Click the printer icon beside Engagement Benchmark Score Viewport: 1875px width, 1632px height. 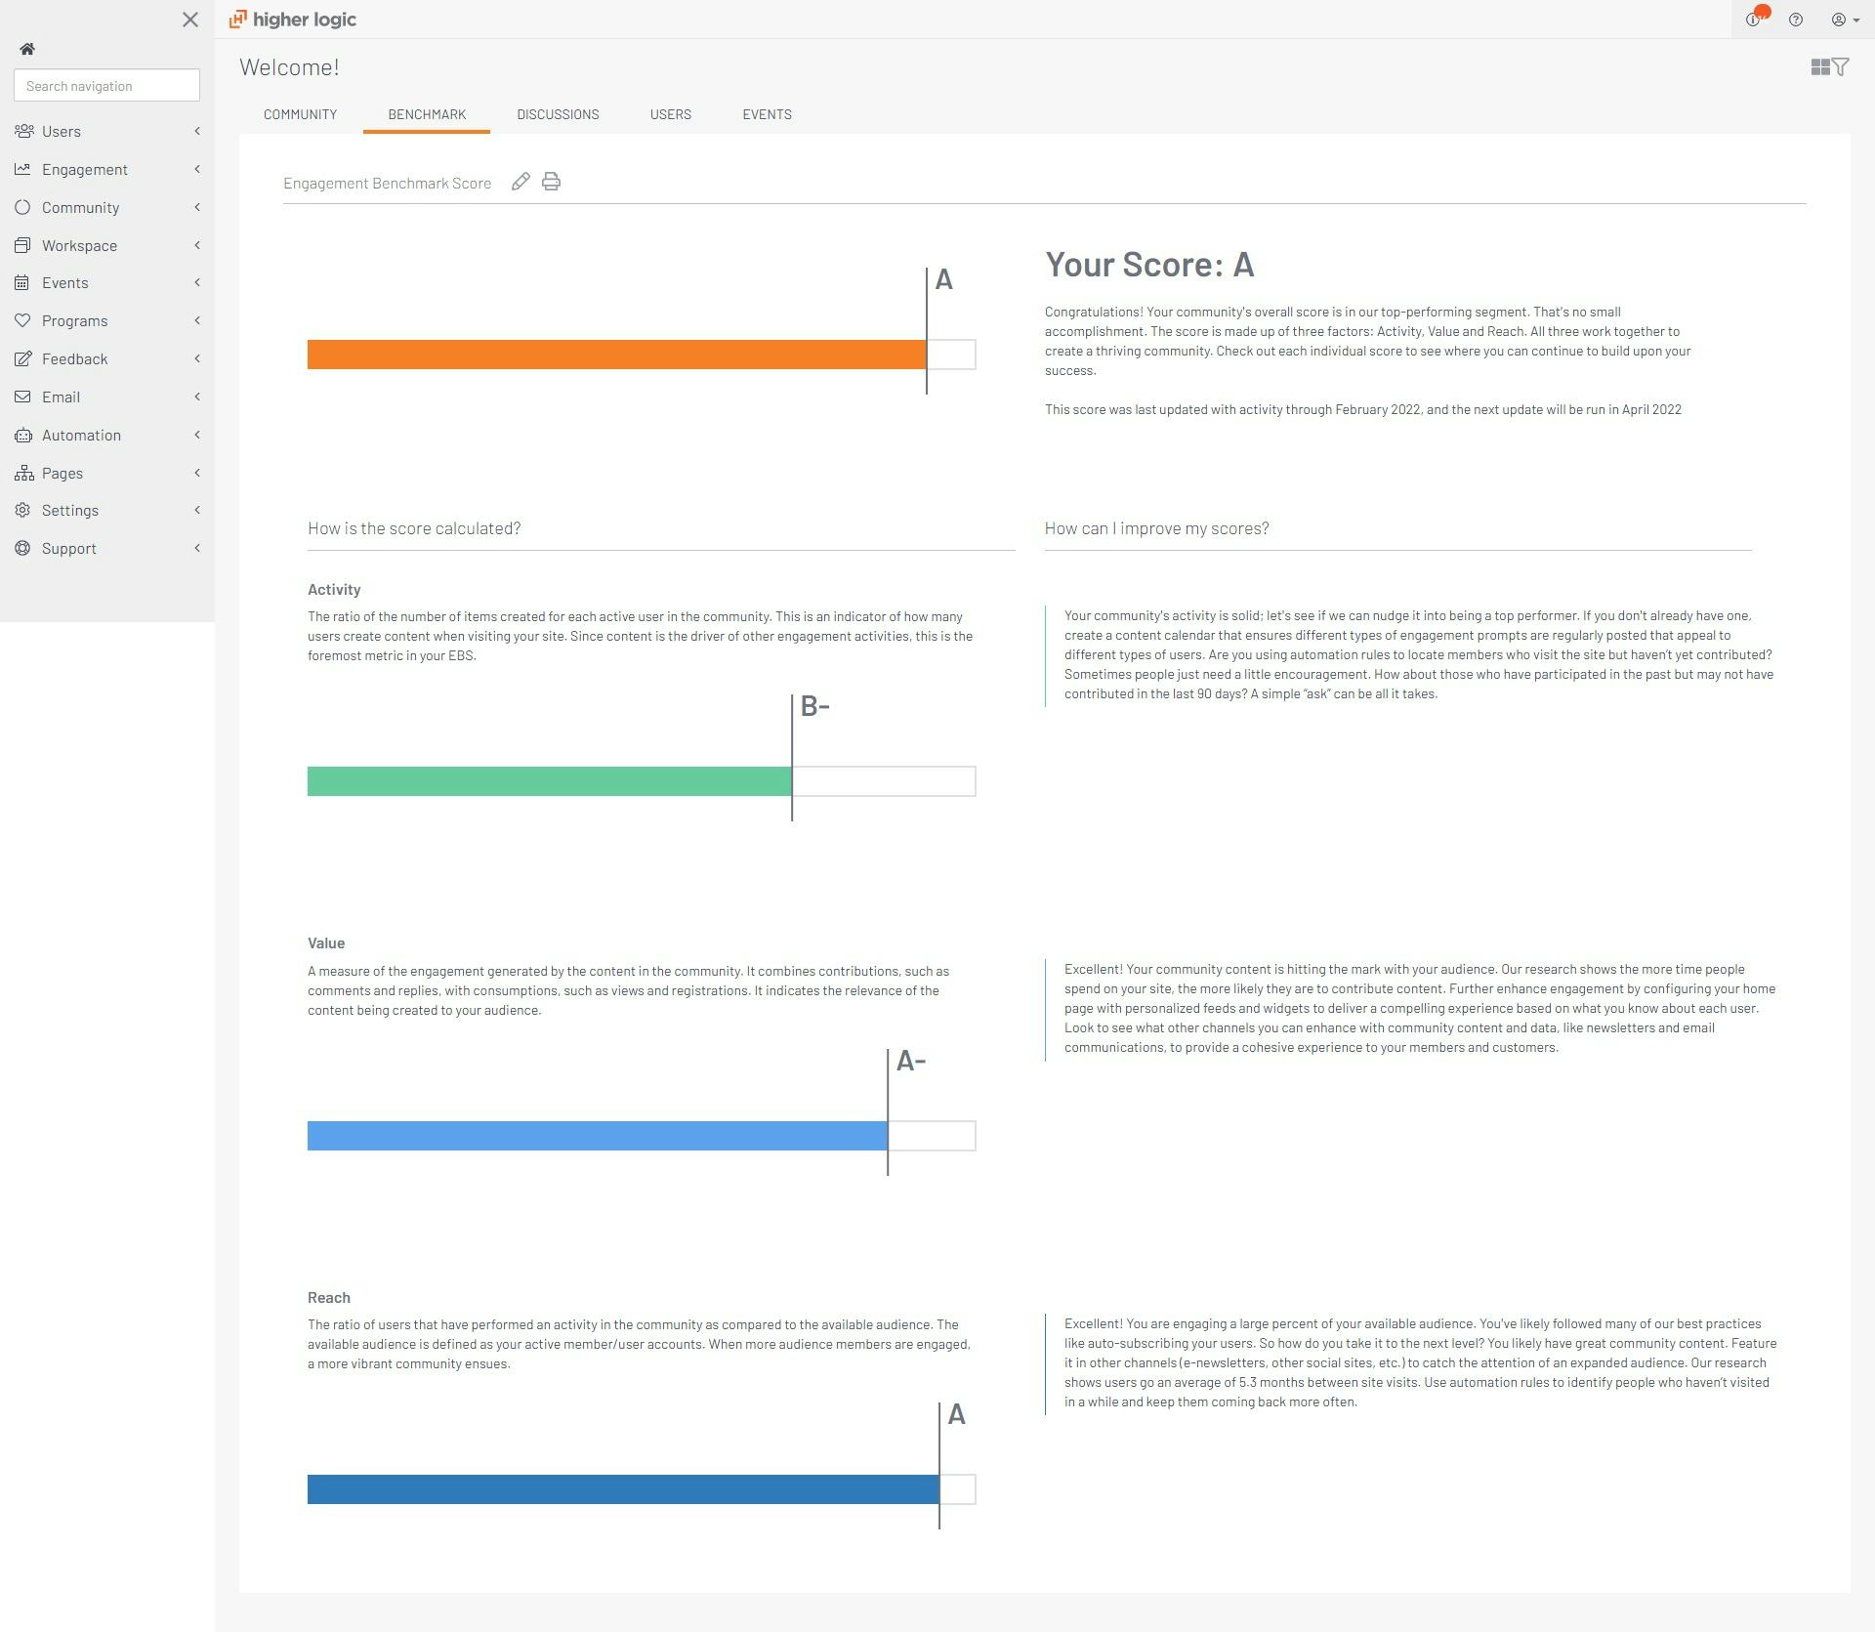tap(551, 182)
